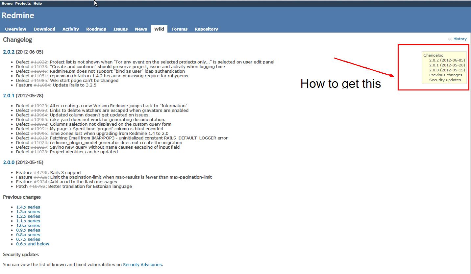The image size is (471, 274).
Task: Open issue #11046 link
Action: tap(39, 71)
